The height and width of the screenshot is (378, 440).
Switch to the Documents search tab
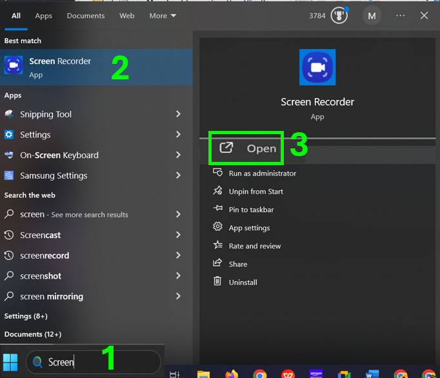coord(85,15)
